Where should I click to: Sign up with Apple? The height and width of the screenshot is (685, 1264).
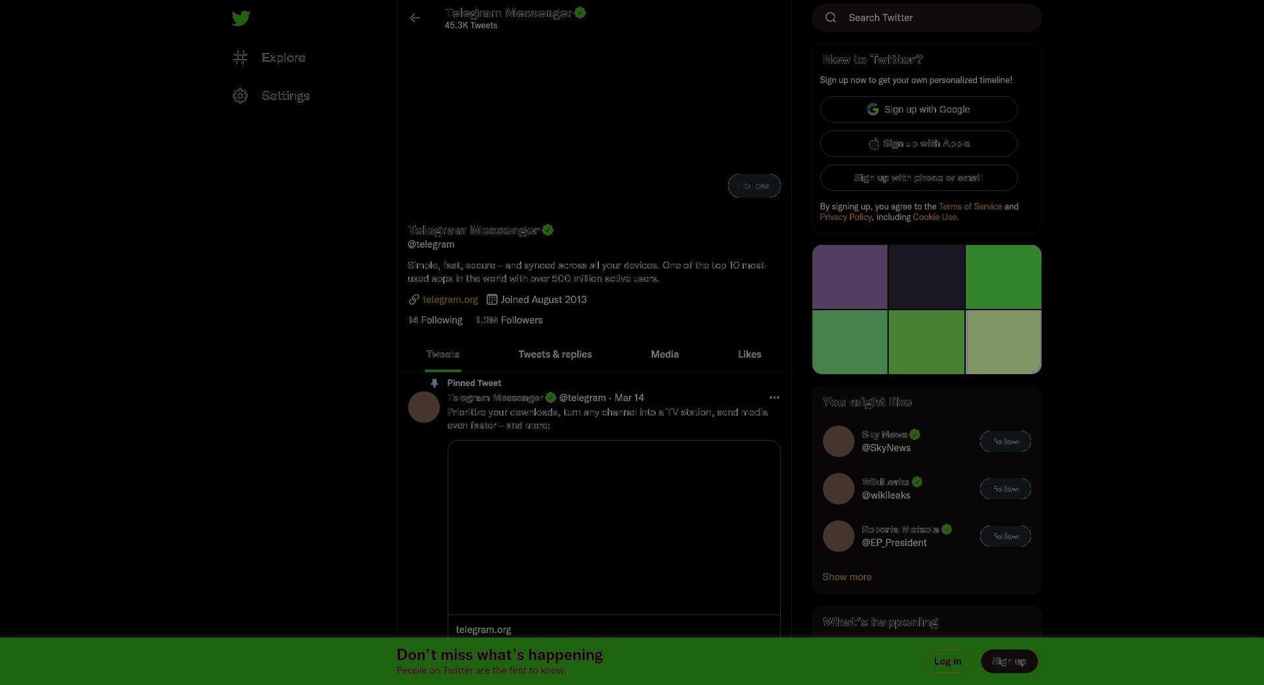[919, 144]
